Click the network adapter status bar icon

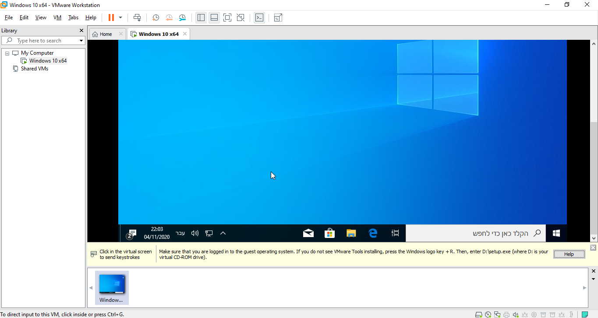[x=497, y=315]
